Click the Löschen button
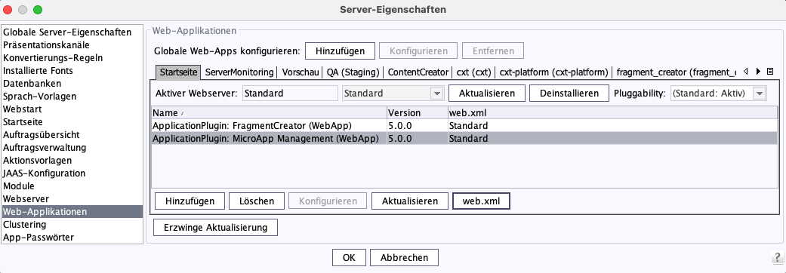The height and width of the screenshot is (273, 786). 257,201
